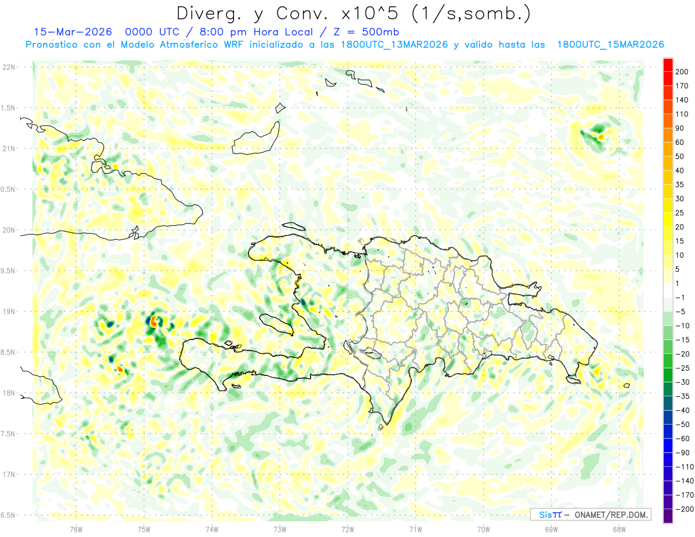The image size is (695, 537).
Task: Click the '25' value on the color scale
Action: [680, 213]
